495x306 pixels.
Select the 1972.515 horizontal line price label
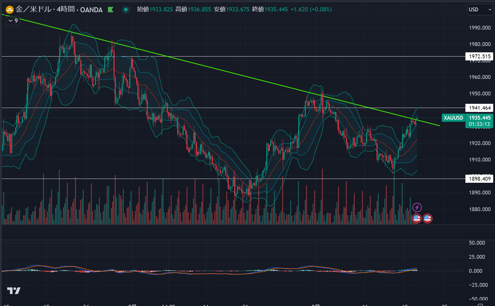pos(479,56)
